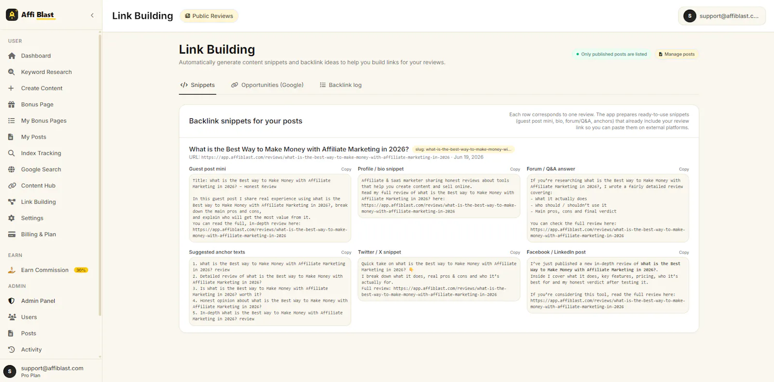This screenshot has width=774, height=382.
Task: Click the Snippets code-bracket icon
Action: coord(184,85)
